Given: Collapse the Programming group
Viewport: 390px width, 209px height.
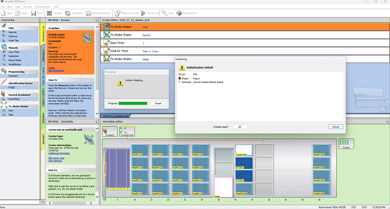Looking at the screenshot, I should [36, 72].
